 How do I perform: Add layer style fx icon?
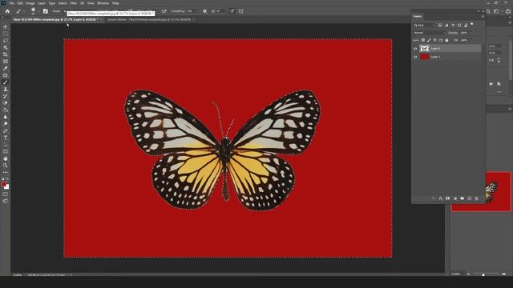coord(440,198)
